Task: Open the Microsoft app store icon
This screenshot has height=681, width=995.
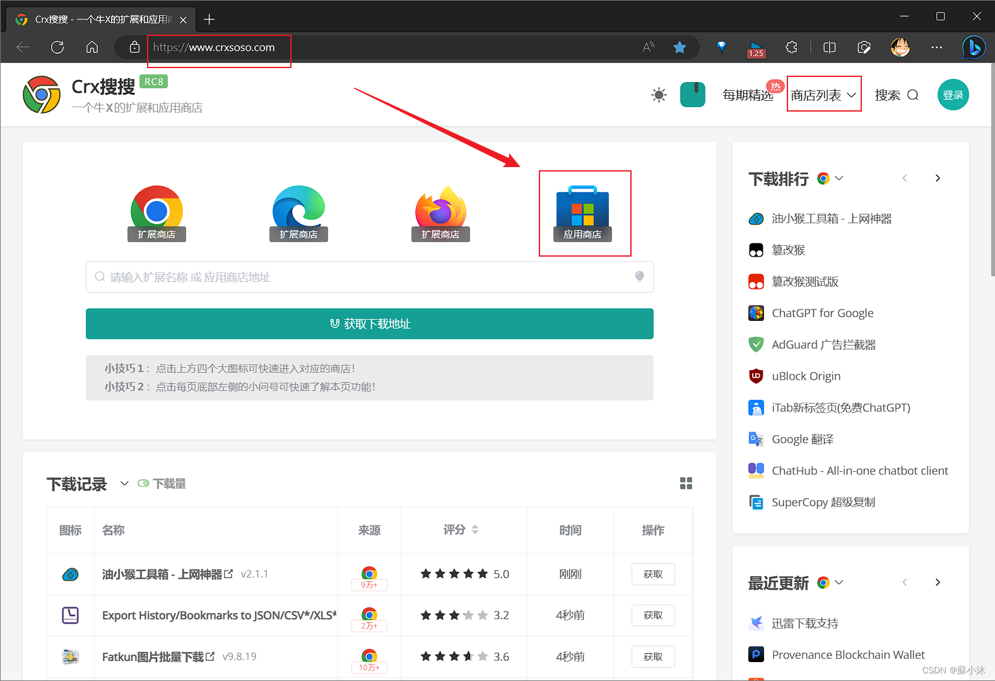Action: pos(582,213)
